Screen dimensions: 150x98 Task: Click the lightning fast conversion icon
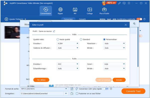[x=77, y=89]
